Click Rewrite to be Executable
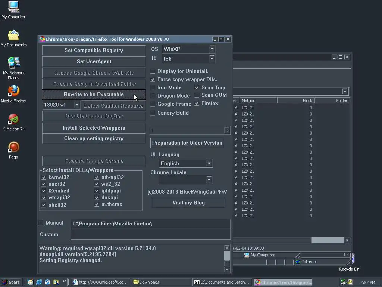This screenshot has height=287, width=382. (94, 95)
